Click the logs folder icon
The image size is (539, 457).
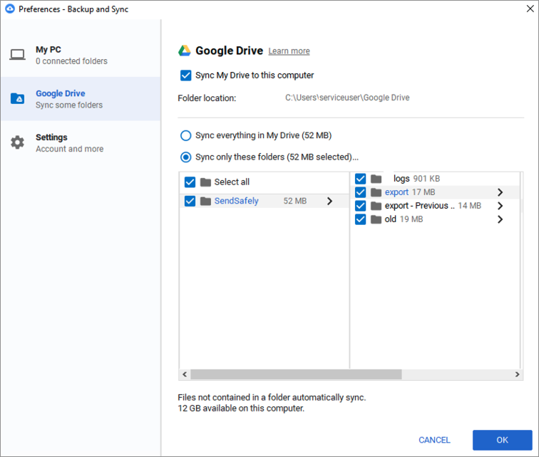[376, 179]
